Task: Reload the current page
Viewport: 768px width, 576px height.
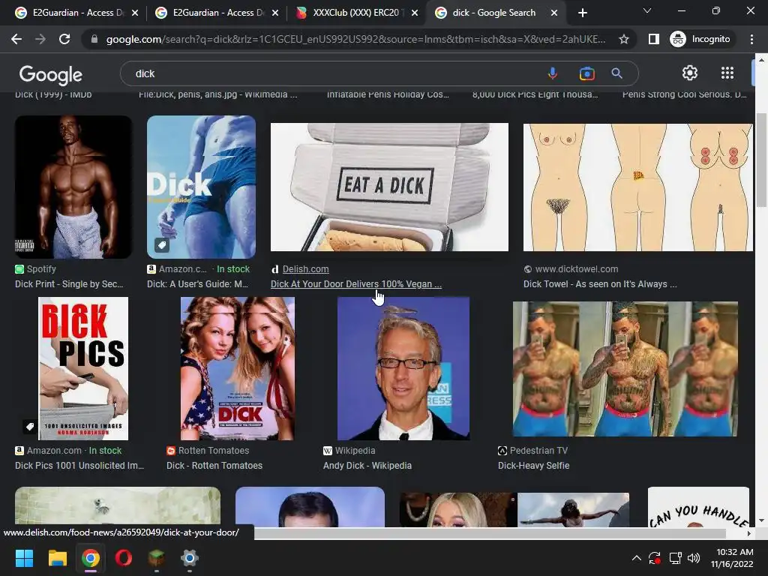Action: pyautogui.click(x=64, y=39)
